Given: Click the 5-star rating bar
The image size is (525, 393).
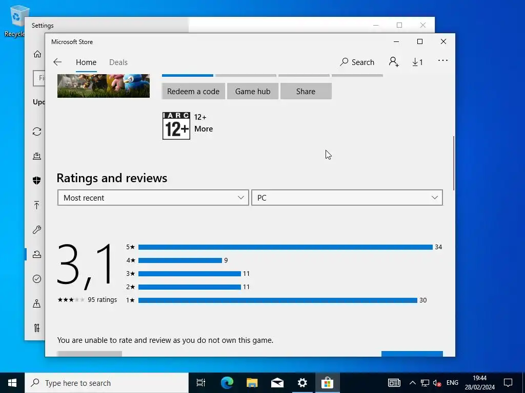Looking at the screenshot, I should 285,247.
